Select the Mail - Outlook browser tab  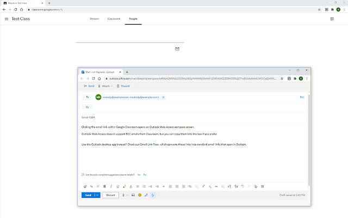[100, 72]
